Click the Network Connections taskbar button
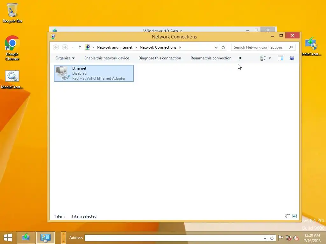Viewport: 326px width, 244px height. click(x=46, y=238)
